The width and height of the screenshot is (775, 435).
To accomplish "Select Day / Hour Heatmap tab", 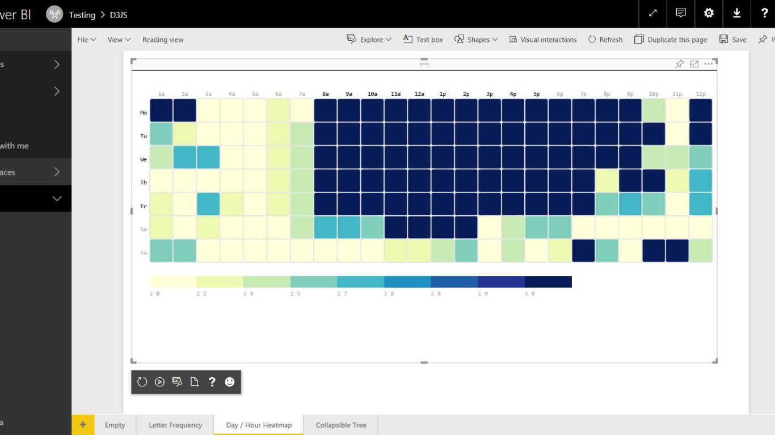I will point(259,425).
